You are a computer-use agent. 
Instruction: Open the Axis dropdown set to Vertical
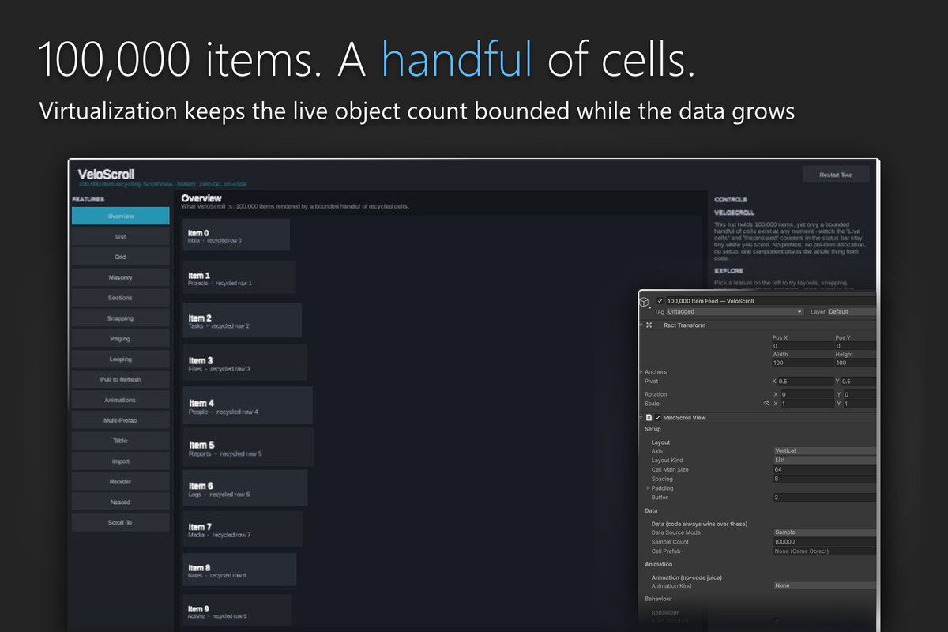(824, 450)
